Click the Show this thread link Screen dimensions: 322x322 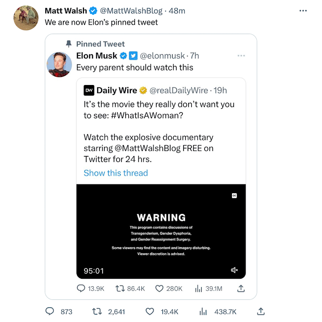coord(116,173)
